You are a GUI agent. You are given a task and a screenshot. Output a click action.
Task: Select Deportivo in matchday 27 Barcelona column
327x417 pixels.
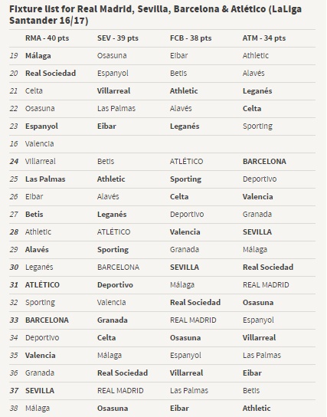tap(187, 215)
